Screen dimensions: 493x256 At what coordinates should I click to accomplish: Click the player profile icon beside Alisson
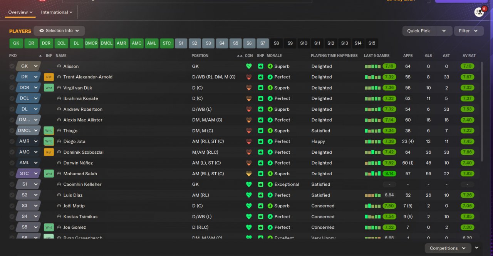pos(59,66)
